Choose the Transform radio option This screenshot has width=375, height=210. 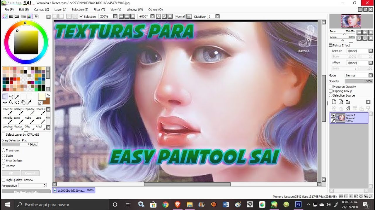pos(4,150)
